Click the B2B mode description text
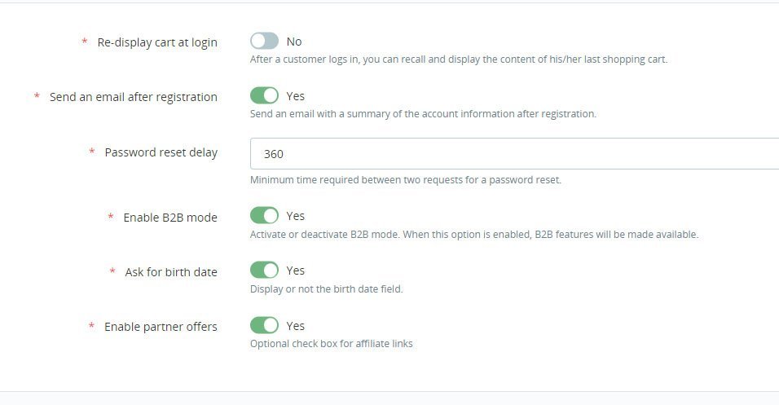This screenshot has height=405, width=779. click(x=473, y=235)
